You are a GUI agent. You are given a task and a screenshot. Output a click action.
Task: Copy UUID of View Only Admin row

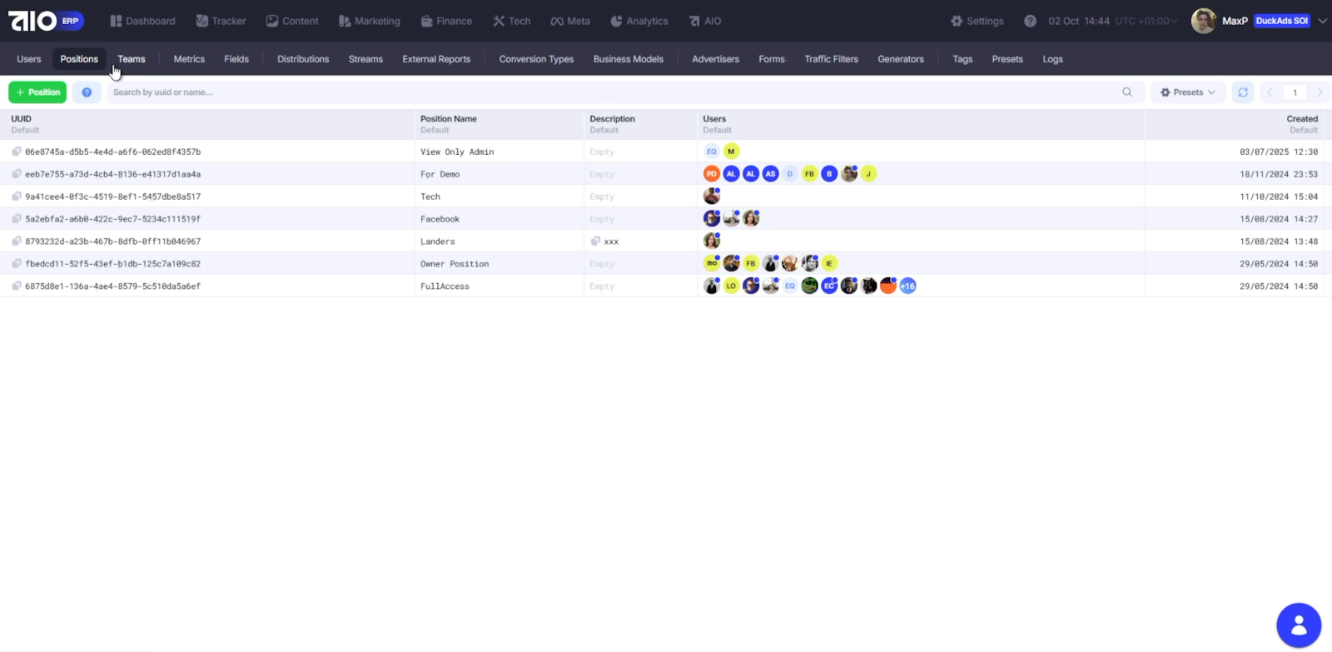[17, 152]
